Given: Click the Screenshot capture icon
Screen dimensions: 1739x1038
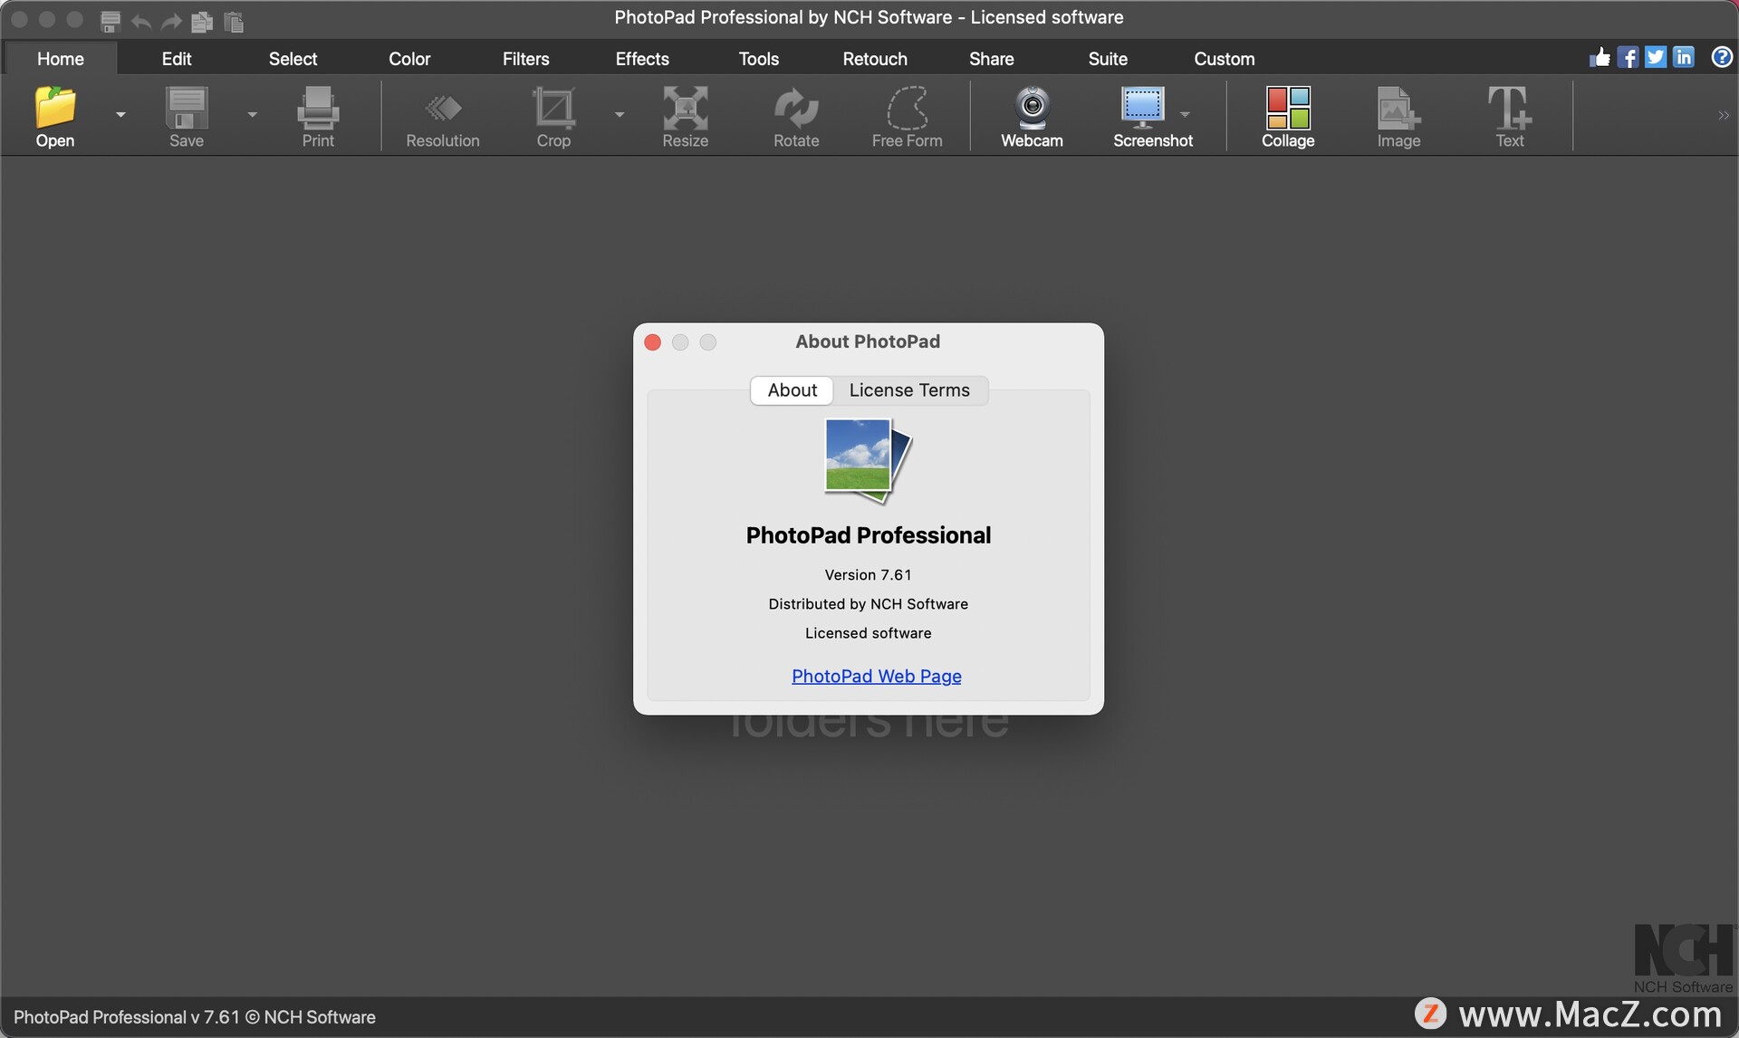Looking at the screenshot, I should [x=1143, y=107].
